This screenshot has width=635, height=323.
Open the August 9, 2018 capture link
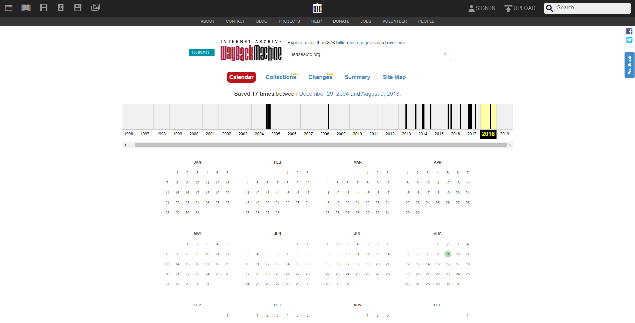click(x=380, y=94)
